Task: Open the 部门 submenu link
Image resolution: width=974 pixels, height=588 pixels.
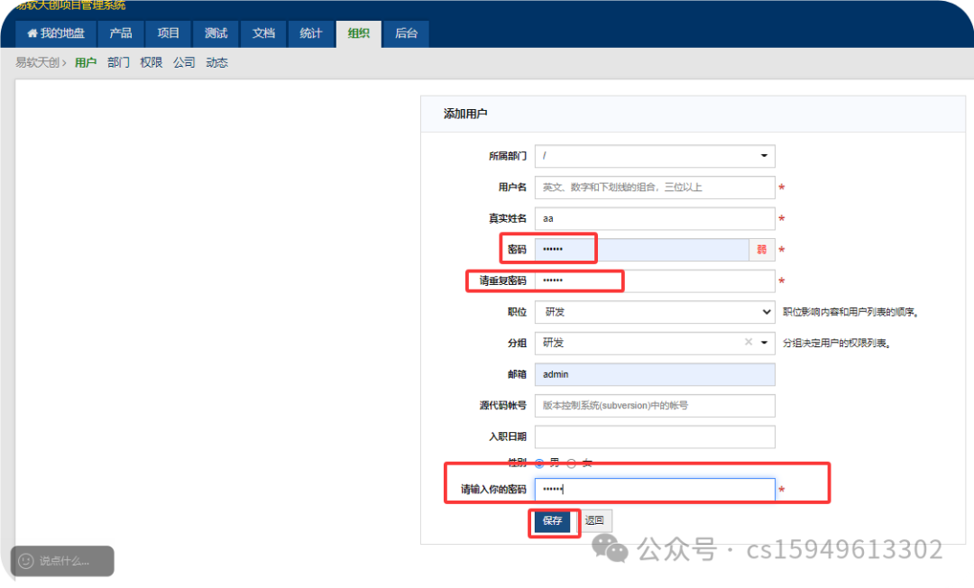Action: click(119, 63)
